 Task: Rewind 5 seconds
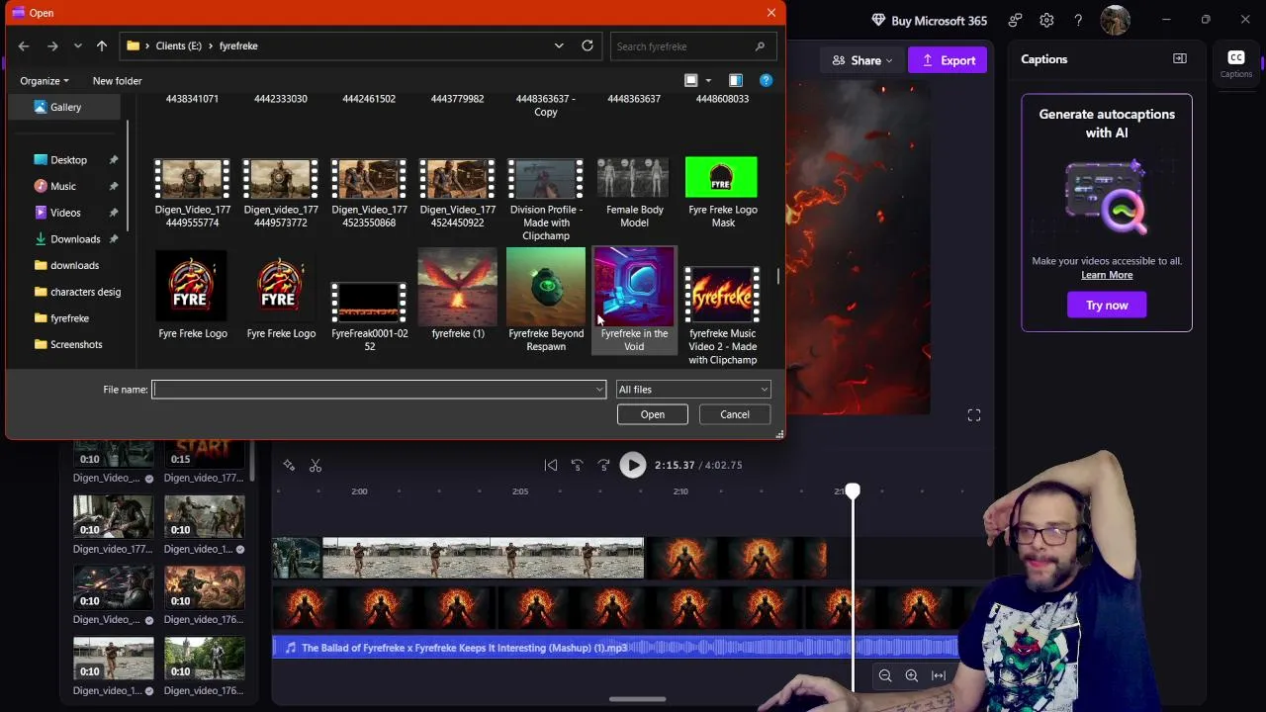[578, 465]
